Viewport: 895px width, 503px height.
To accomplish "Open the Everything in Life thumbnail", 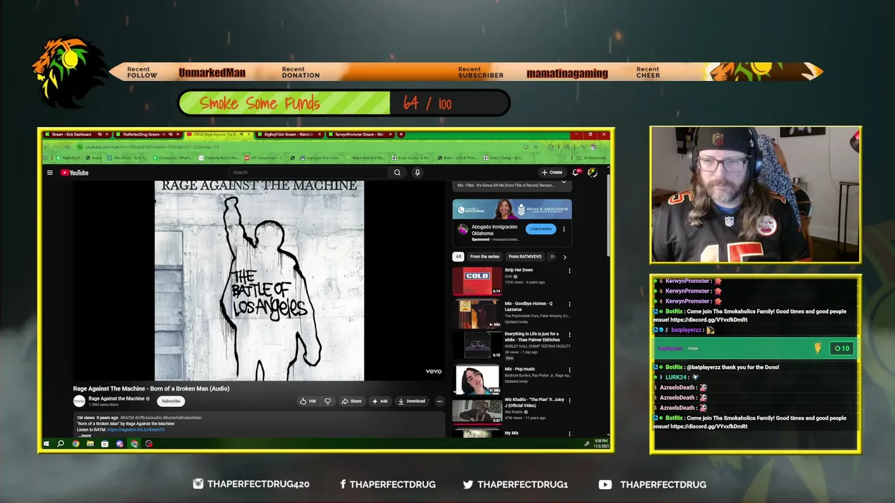I will 477,345.
